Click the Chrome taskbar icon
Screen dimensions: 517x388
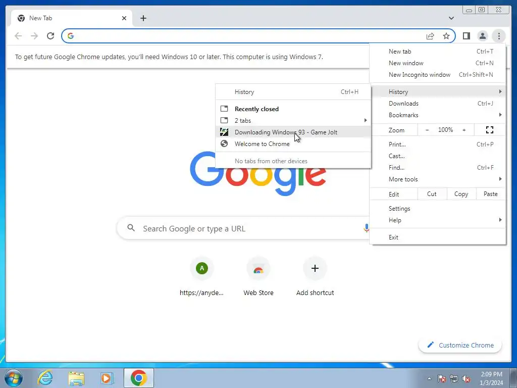138,378
